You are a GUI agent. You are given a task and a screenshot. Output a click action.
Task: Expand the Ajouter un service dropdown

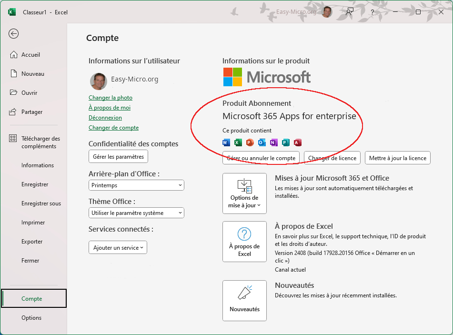click(x=118, y=247)
